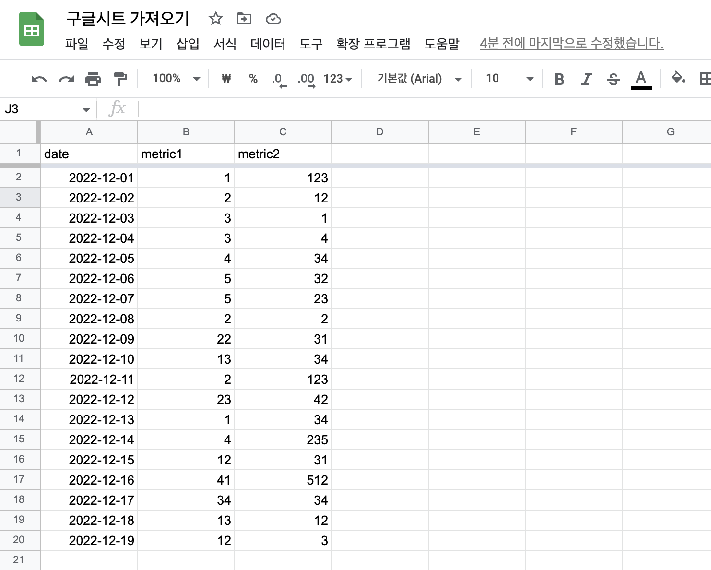711x570 pixels.
Task: Toggle strikethrough formatting
Action: coord(614,79)
